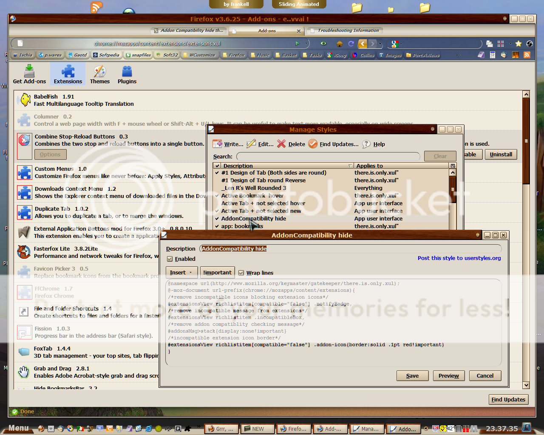The height and width of the screenshot is (435, 544).
Task: Click the eye icon in the address bar
Action: pos(323,43)
